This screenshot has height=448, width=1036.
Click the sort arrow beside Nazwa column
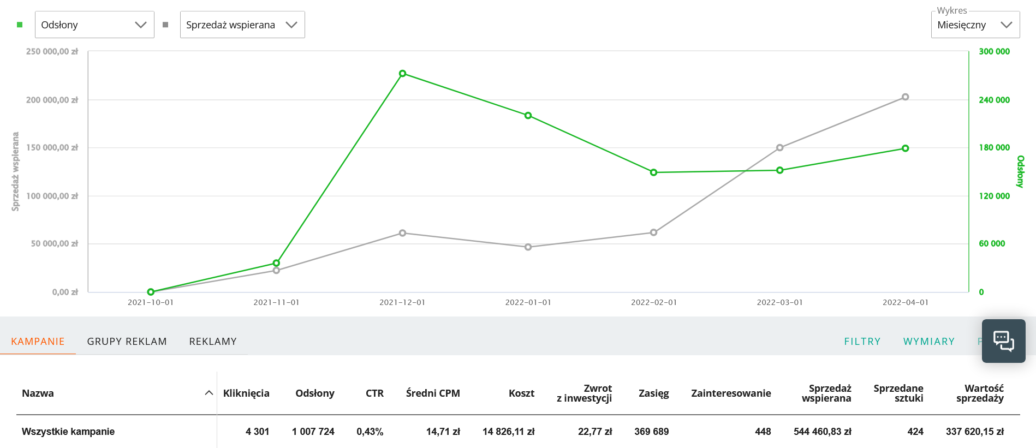(x=209, y=393)
